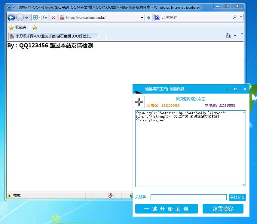Expand the home button dropdown arrow
257x224 pixels.
[235, 36]
